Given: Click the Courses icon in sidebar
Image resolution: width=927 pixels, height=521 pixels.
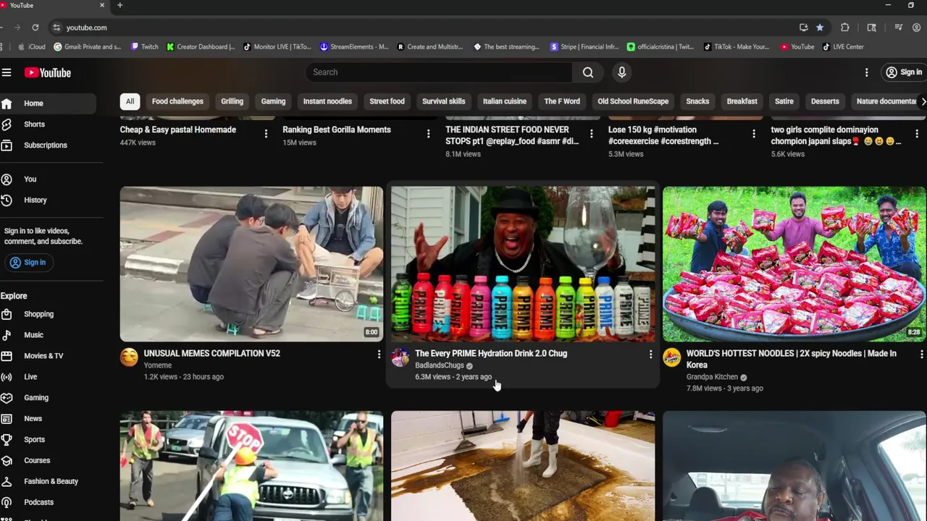Looking at the screenshot, I should click(7, 461).
